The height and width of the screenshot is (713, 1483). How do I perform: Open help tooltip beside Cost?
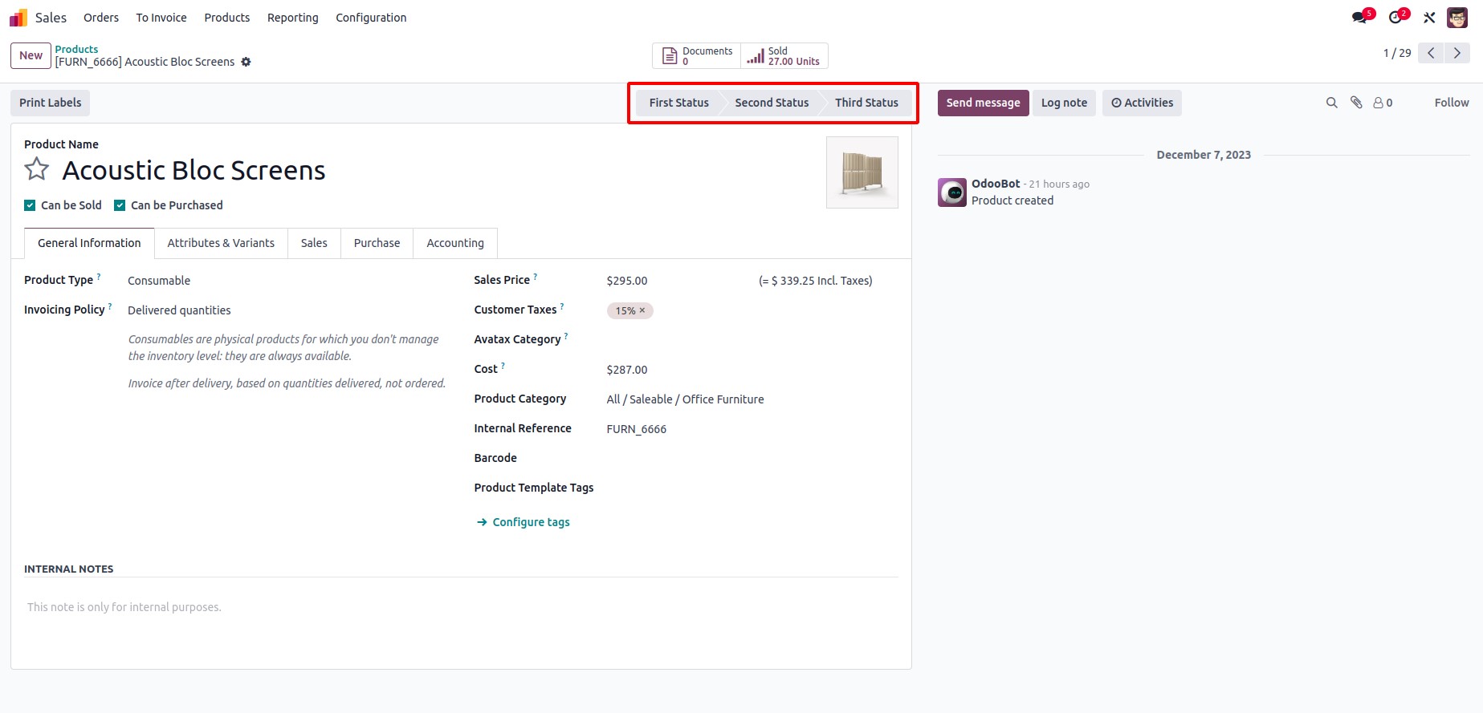pyautogui.click(x=503, y=366)
